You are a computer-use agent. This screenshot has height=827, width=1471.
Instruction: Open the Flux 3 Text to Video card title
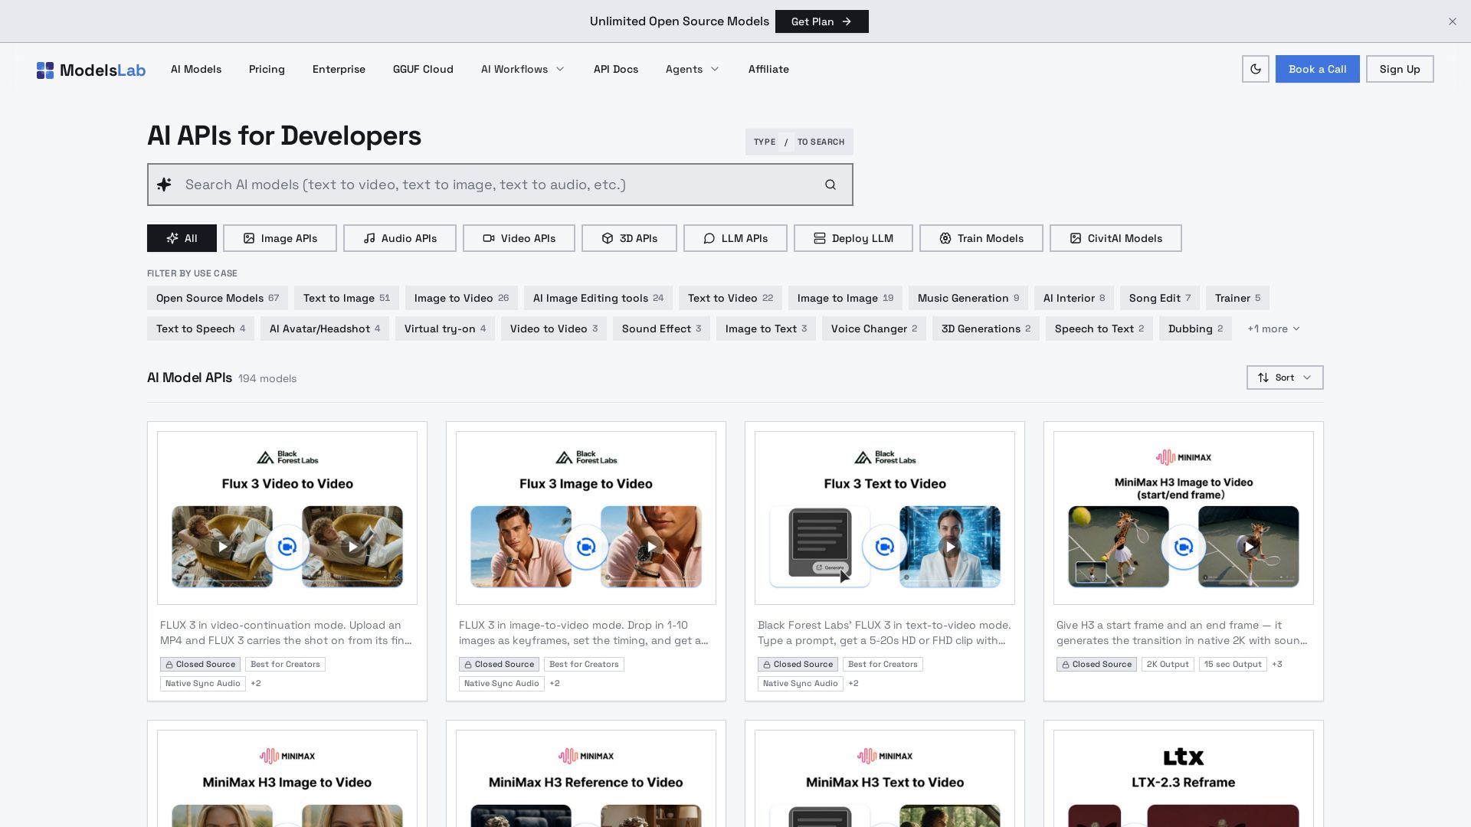tap(885, 484)
